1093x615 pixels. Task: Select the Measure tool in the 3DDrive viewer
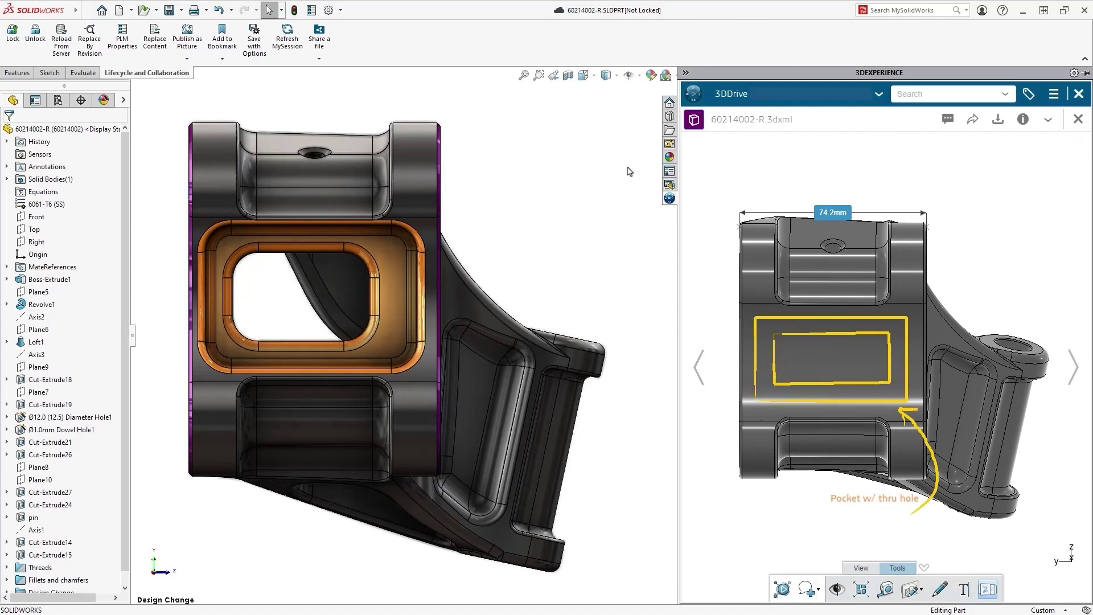point(885,589)
